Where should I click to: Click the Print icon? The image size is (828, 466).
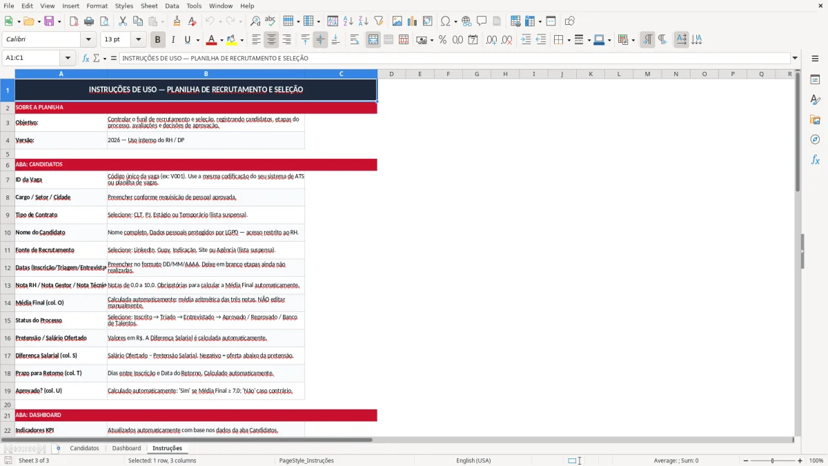[88, 21]
